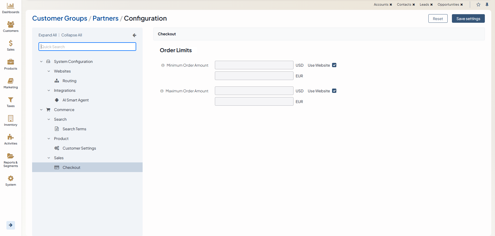Open the Dashboards menu icon

pos(10,6)
